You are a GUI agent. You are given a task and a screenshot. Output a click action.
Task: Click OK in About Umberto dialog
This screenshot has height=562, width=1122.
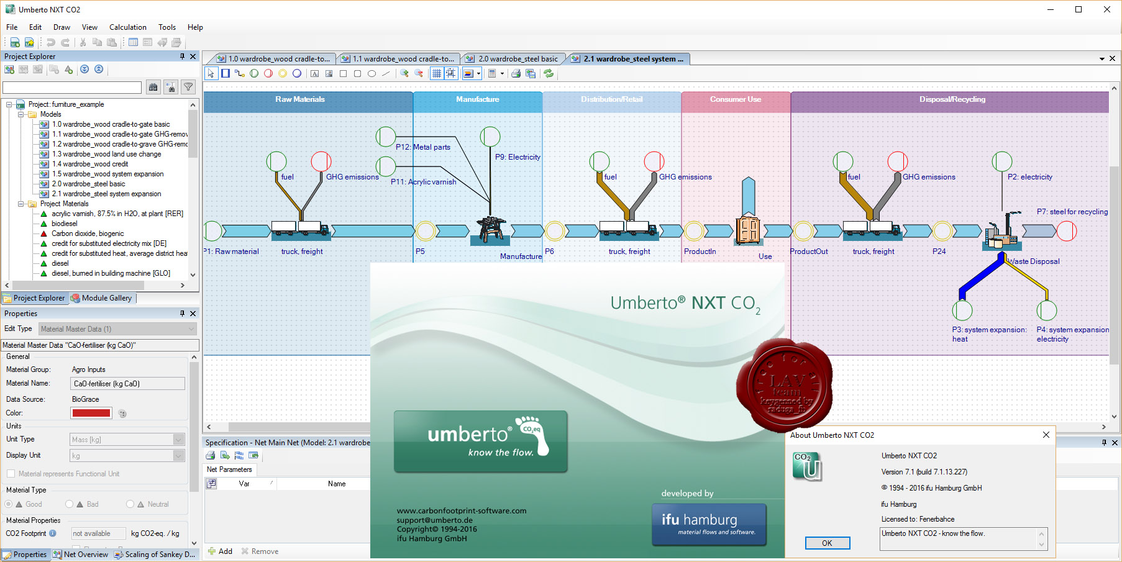pos(827,543)
